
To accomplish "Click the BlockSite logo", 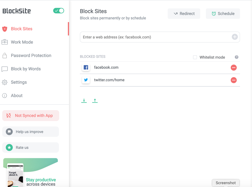I will [x=17, y=11].
